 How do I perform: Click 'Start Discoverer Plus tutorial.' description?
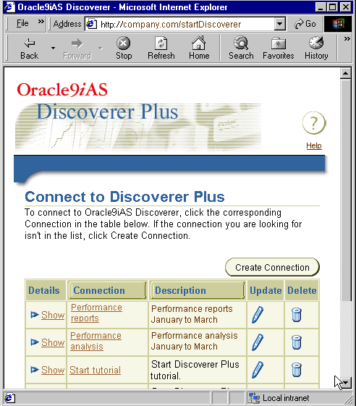[x=195, y=370]
